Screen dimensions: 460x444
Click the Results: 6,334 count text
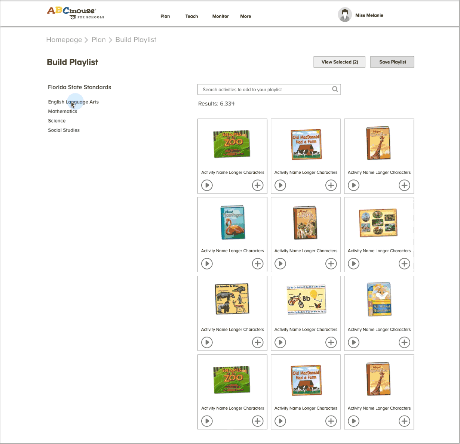click(x=217, y=104)
